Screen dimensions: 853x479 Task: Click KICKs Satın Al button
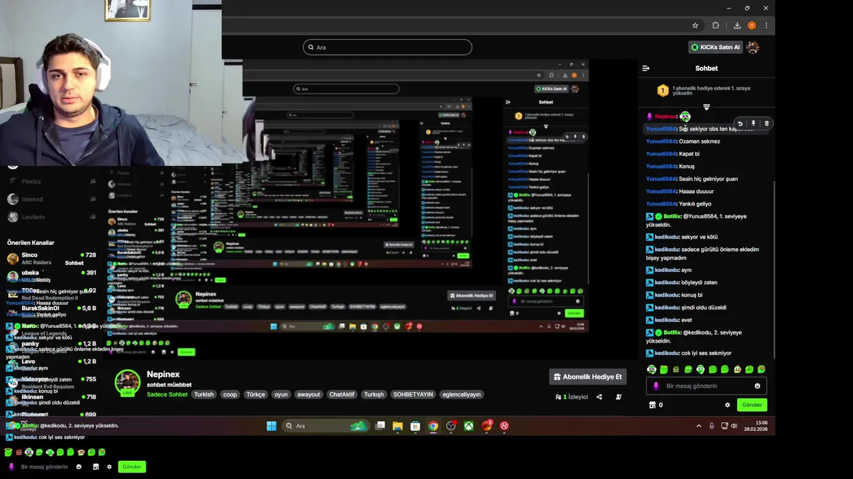tap(716, 47)
